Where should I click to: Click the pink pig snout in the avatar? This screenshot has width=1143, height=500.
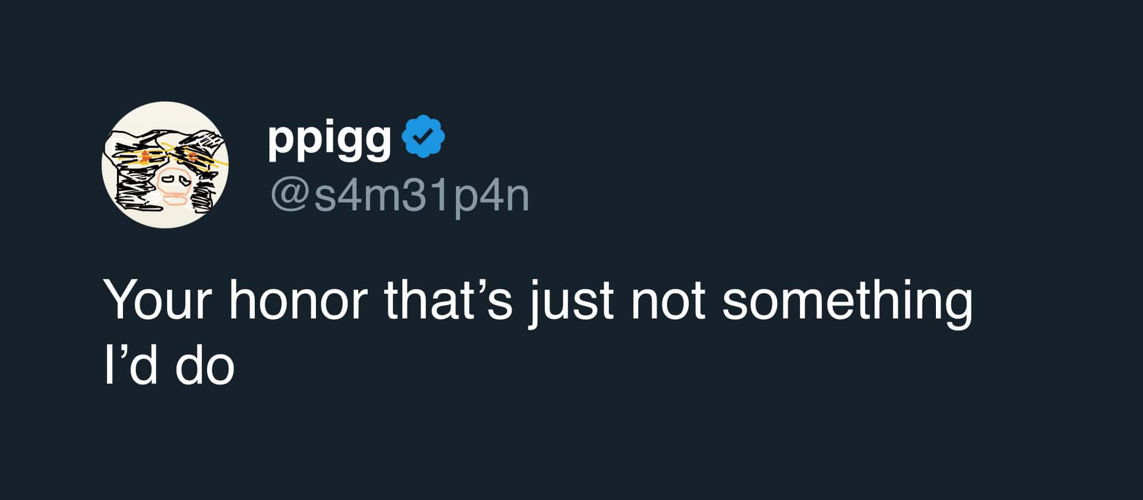pos(174,181)
